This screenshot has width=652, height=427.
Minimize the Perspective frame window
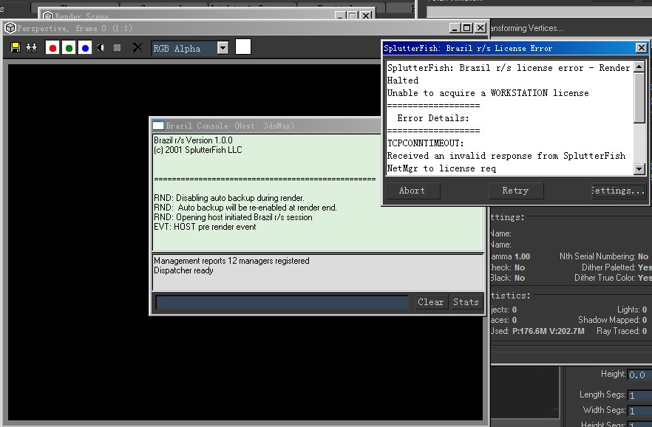(455, 28)
